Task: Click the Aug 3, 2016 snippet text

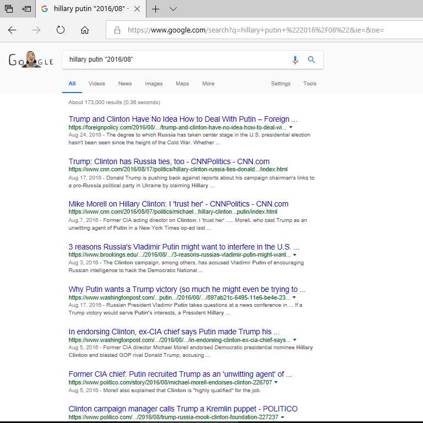Action: 186,267
